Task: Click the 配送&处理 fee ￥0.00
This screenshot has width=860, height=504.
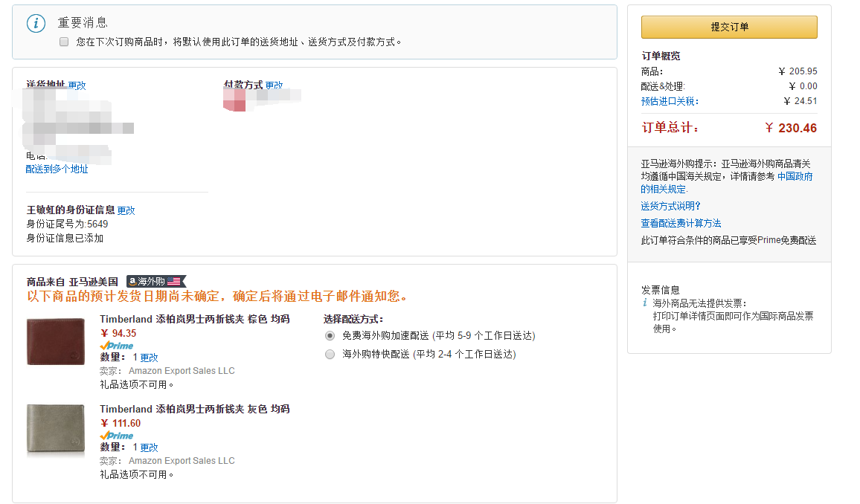Action: (x=803, y=86)
